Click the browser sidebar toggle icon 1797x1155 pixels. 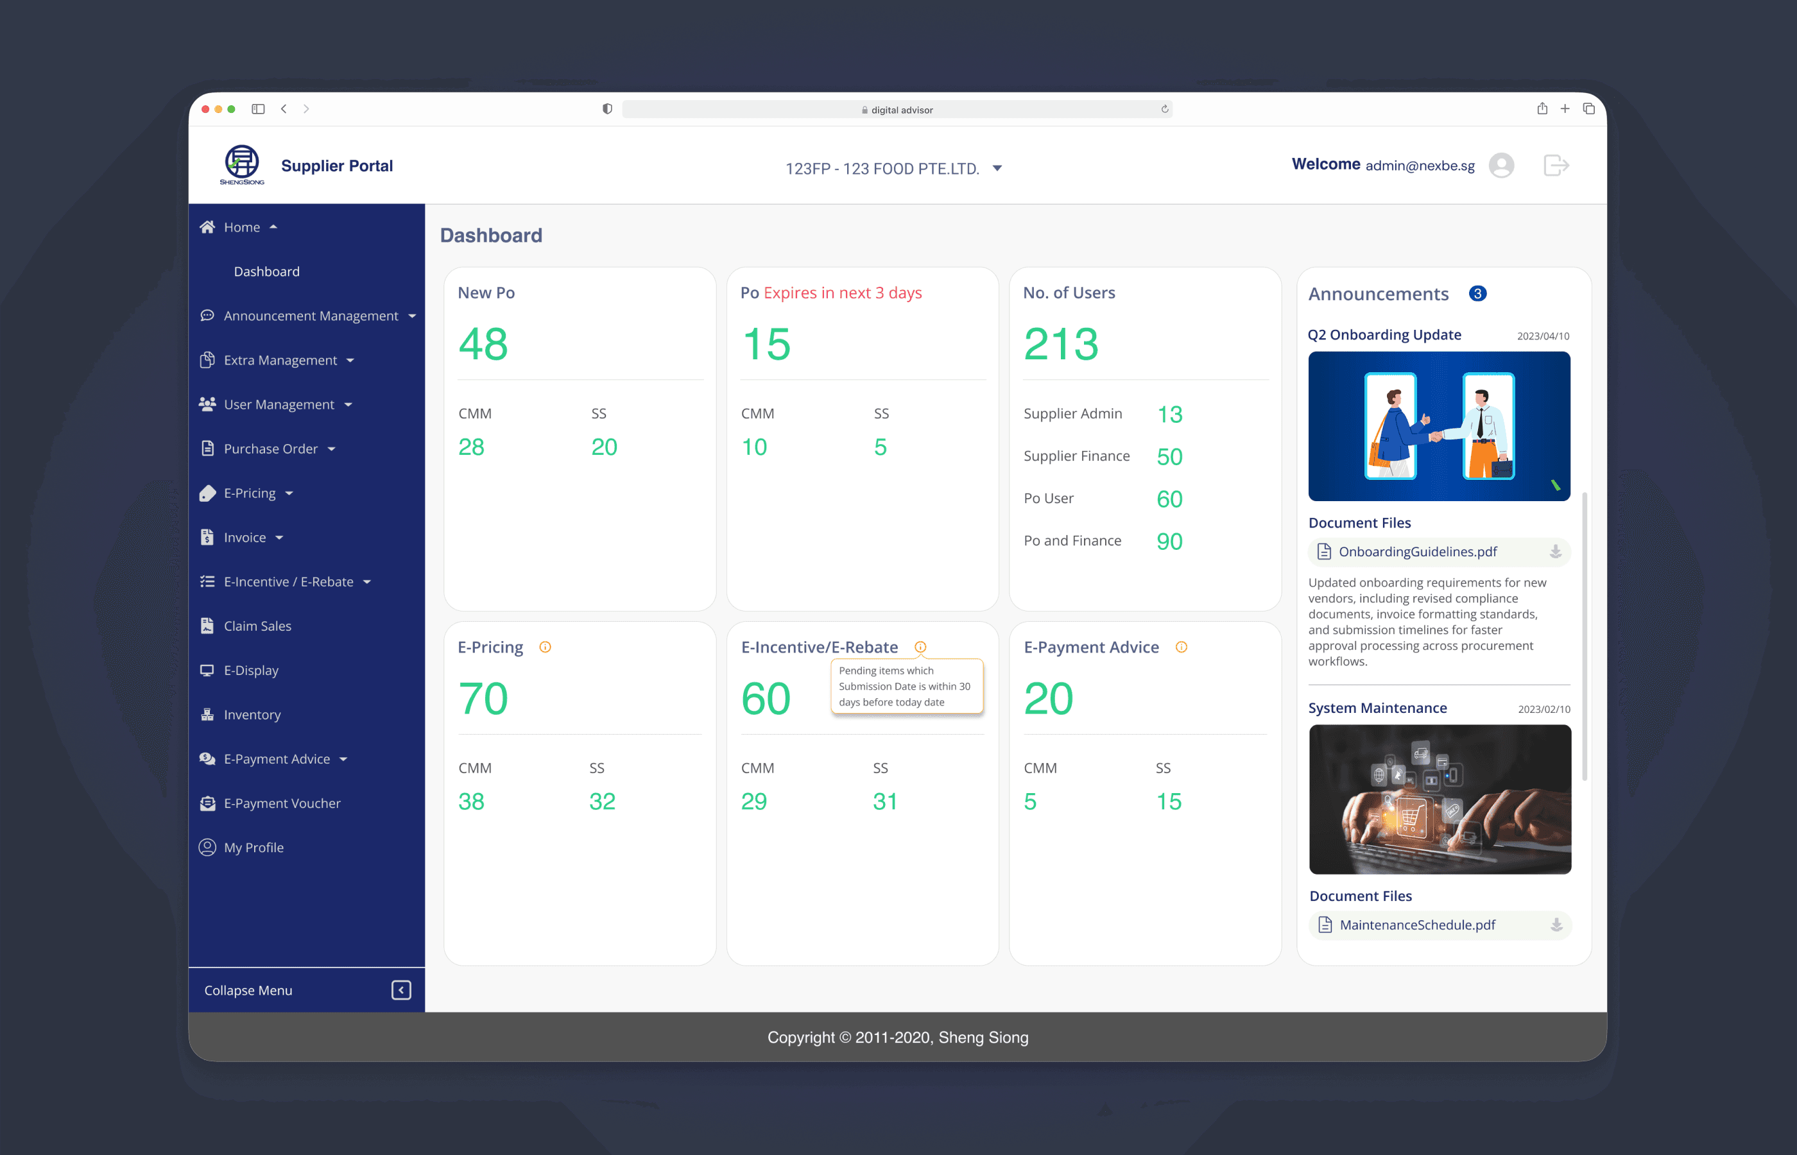click(258, 108)
